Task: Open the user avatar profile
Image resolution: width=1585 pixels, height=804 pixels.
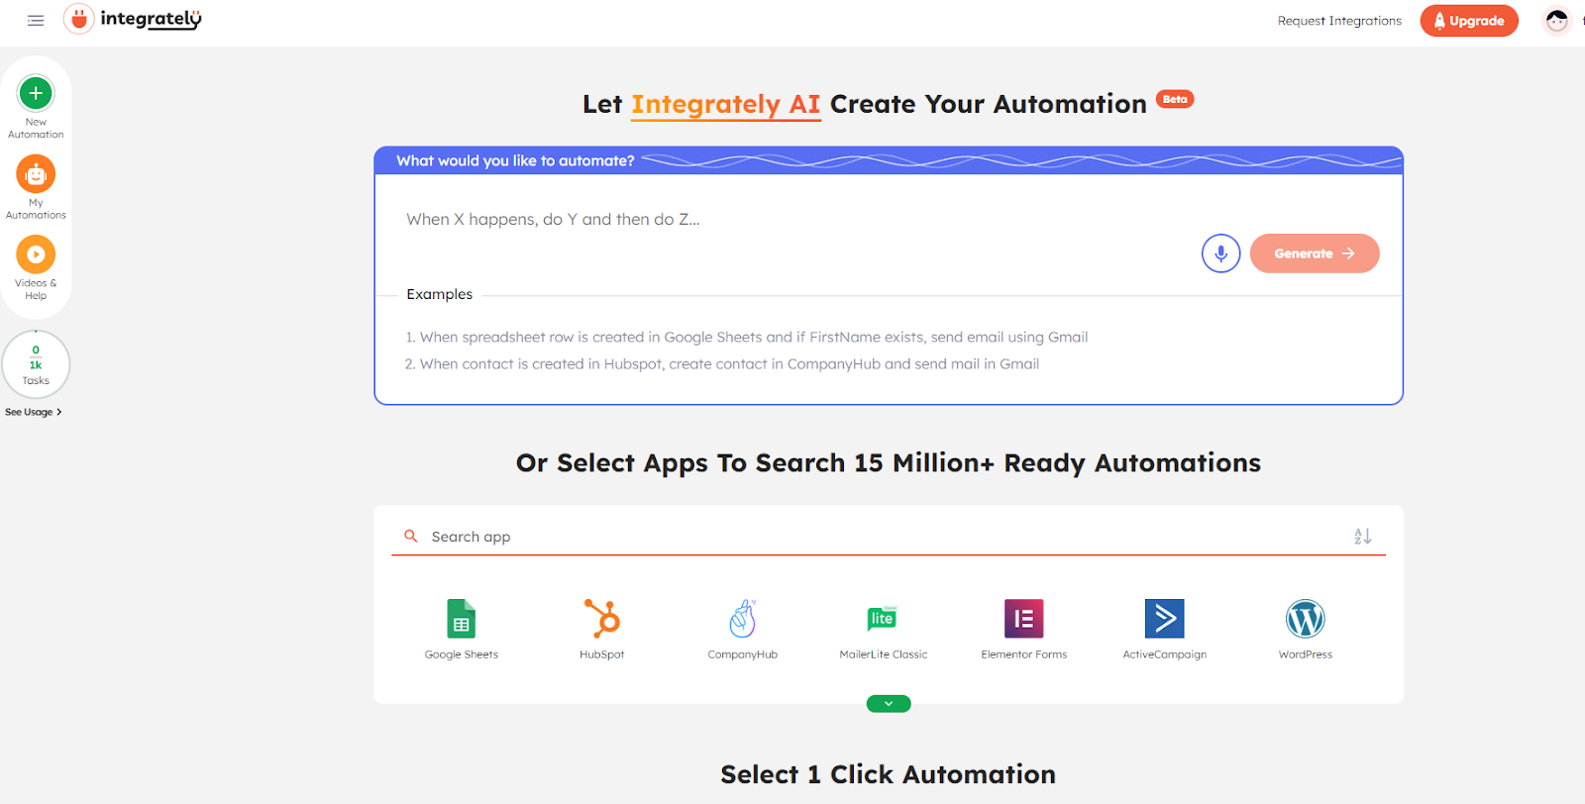Action: tap(1556, 21)
